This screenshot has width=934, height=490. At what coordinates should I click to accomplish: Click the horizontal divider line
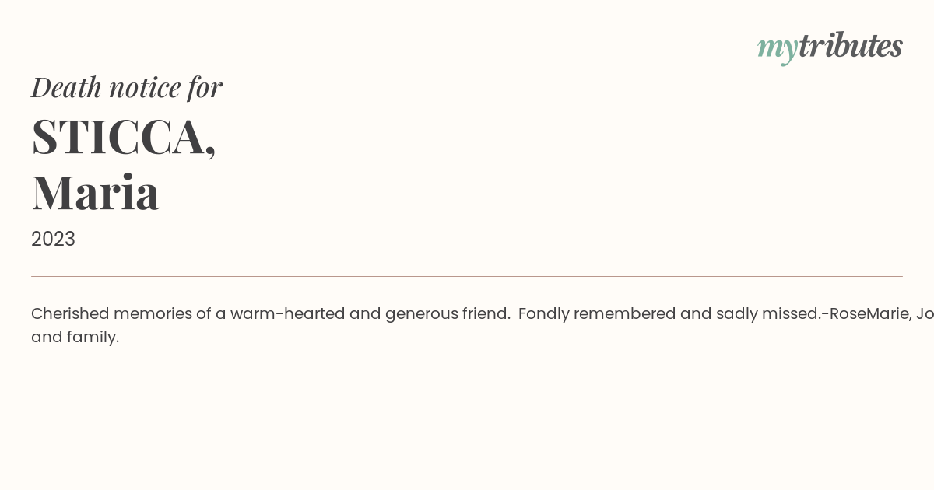467,276
